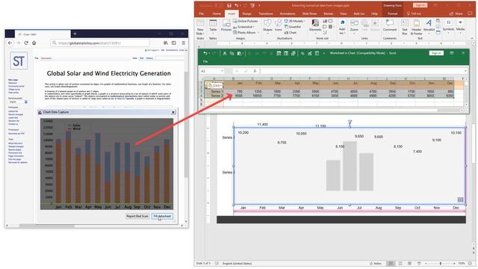Click the browser Reload icon
This screenshot has width=478, height=269.
pos(26,43)
